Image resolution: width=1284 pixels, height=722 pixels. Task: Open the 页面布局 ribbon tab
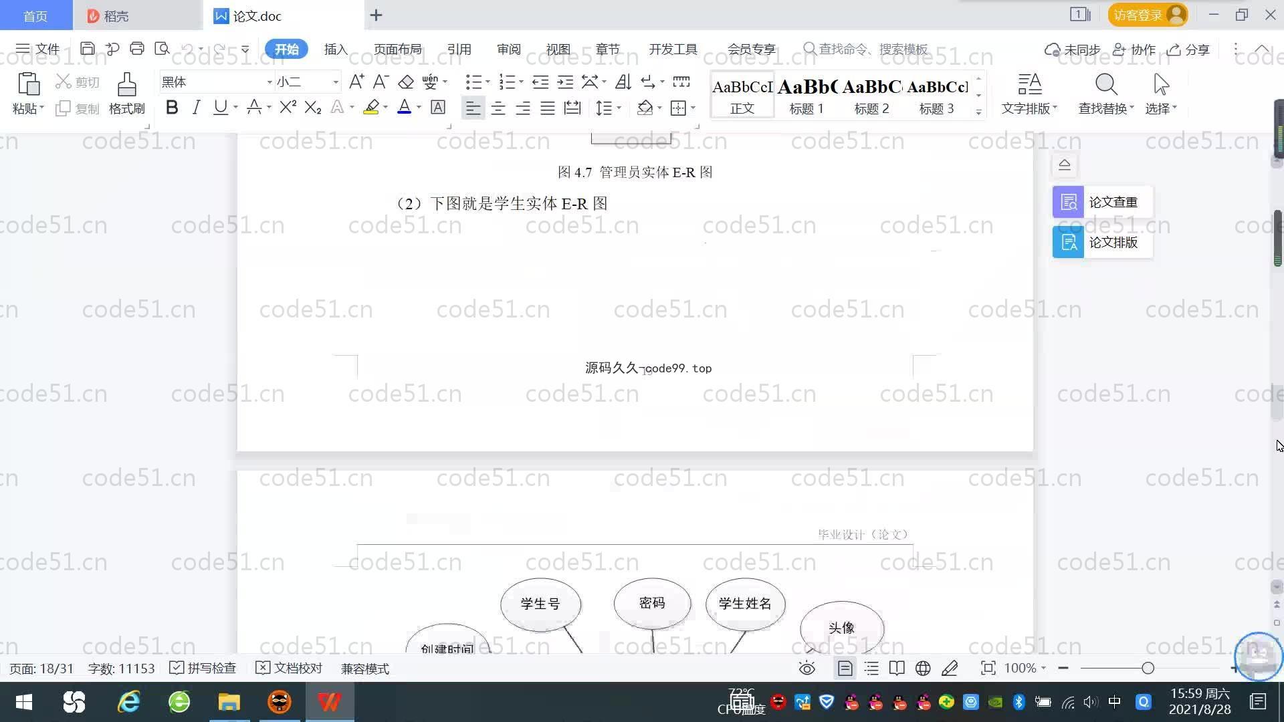(397, 49)
